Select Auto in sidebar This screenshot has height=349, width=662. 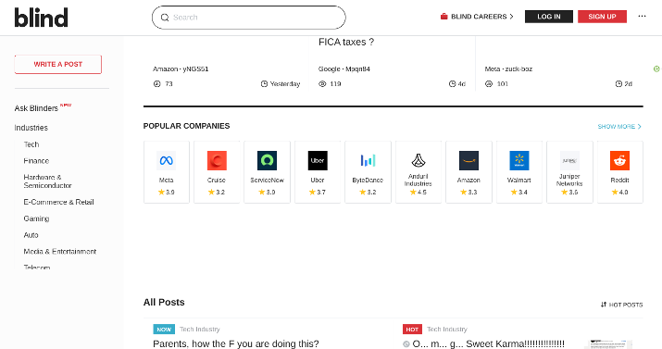[x=31, y=235]
